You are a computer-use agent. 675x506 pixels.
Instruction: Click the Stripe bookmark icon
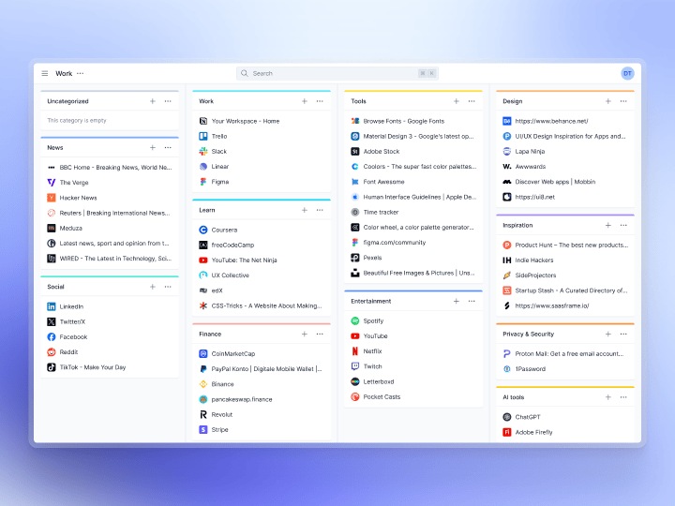203,429
